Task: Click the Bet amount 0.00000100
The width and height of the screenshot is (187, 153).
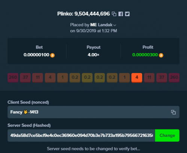Action: coord(36,55)
